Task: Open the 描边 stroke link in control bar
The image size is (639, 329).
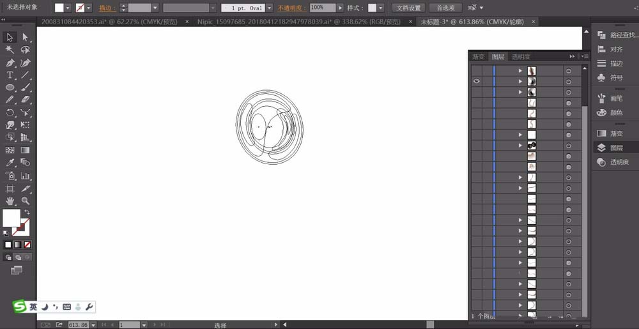Action: click(107, 8)
